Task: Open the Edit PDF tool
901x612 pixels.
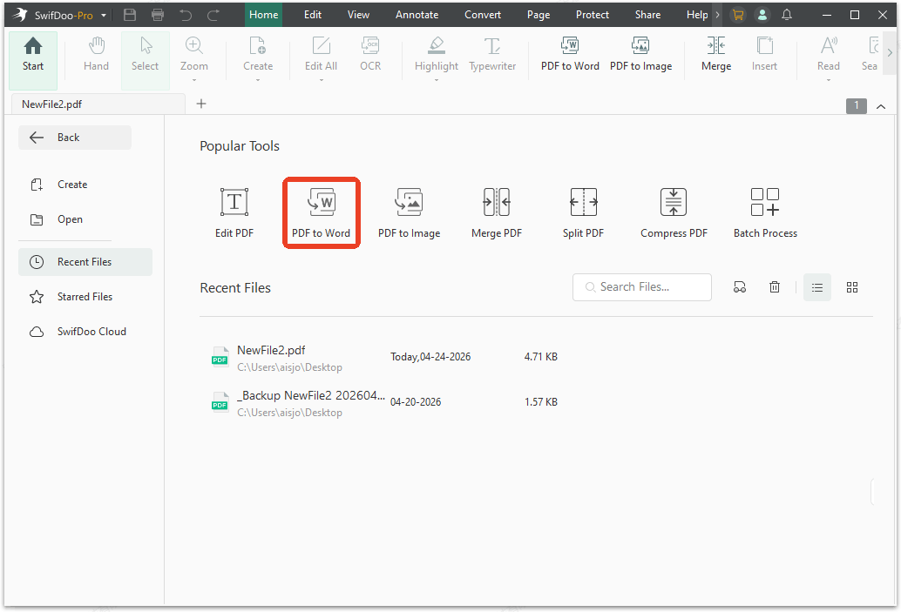Action: (234, 212)
